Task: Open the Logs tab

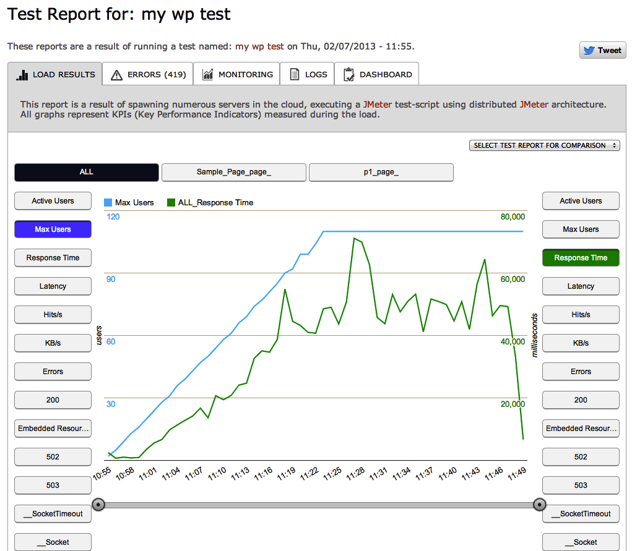Action: [307, 74]
